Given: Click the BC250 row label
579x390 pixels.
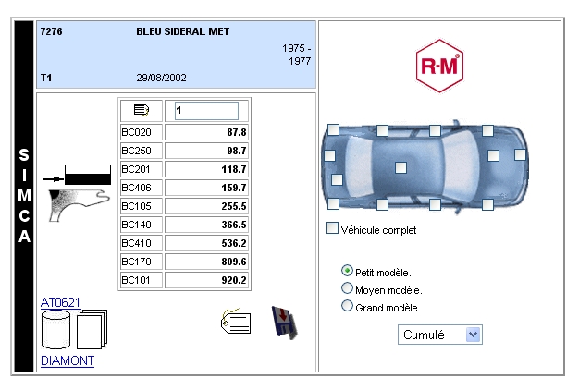Looking at the screenshot, I should [142, 151].
